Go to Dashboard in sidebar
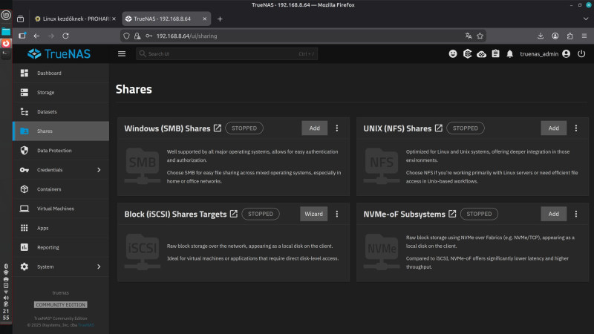This screenshot has width=594, height=334. 61,73
